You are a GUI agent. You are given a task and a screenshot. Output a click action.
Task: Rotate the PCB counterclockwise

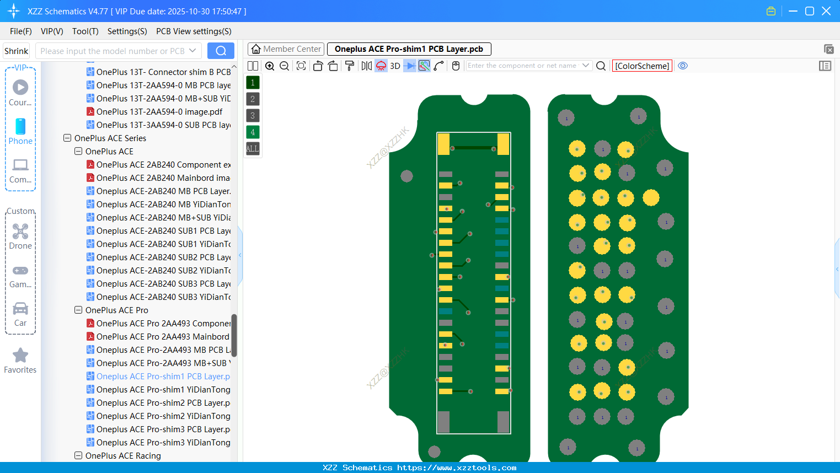(318, 66)
